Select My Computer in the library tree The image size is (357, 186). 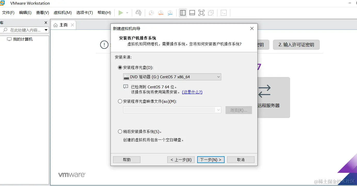coord(23,39)
